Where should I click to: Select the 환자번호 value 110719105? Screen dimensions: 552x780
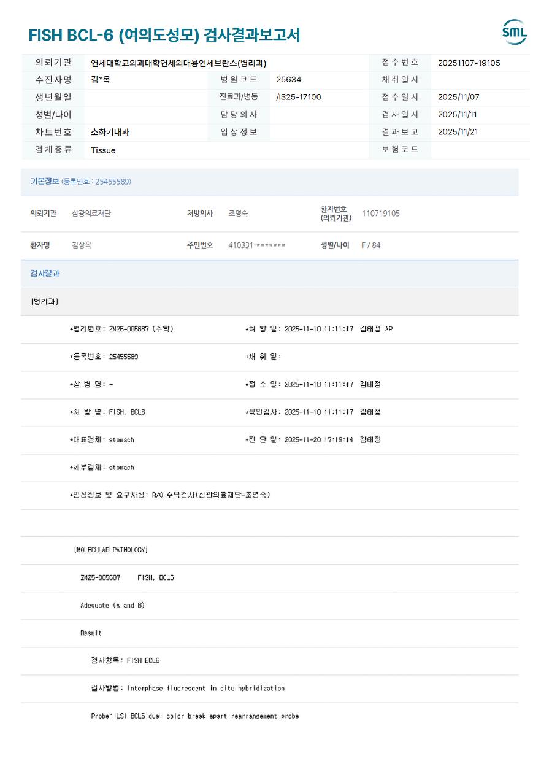381,214
